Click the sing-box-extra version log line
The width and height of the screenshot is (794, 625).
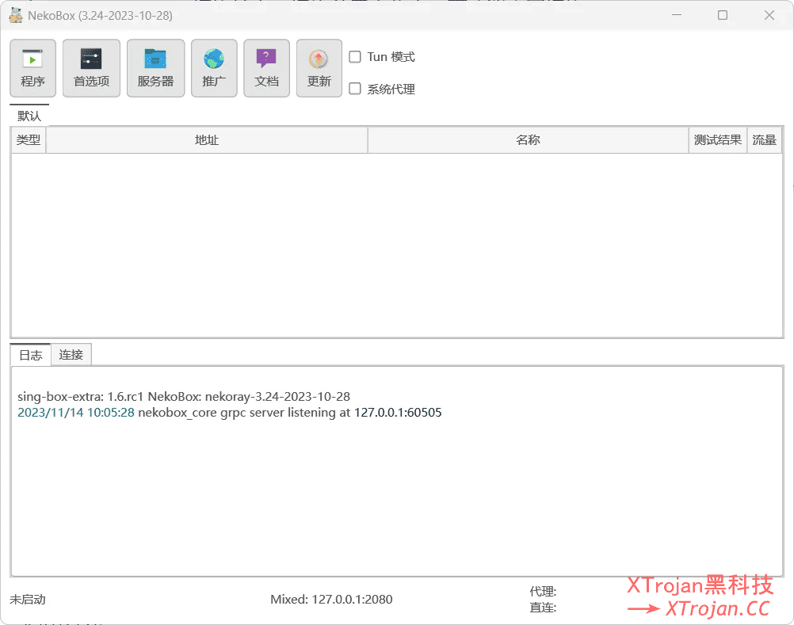pos(184,396)
